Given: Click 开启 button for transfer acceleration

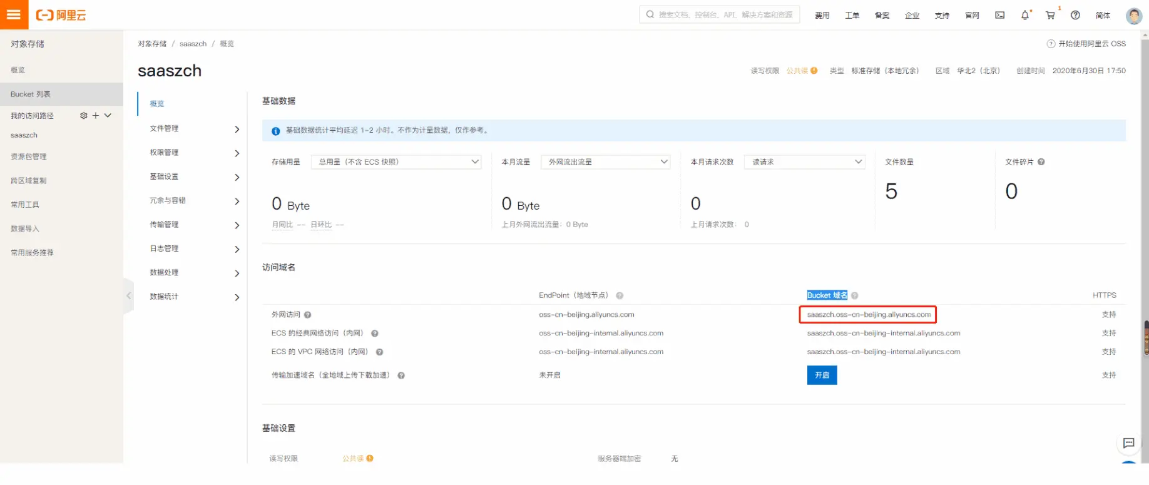Looking at the screenshot, I should click(822, 375).
